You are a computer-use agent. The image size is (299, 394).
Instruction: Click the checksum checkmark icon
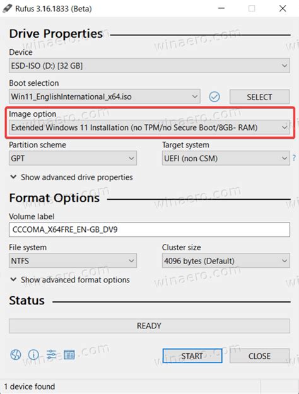214,96
